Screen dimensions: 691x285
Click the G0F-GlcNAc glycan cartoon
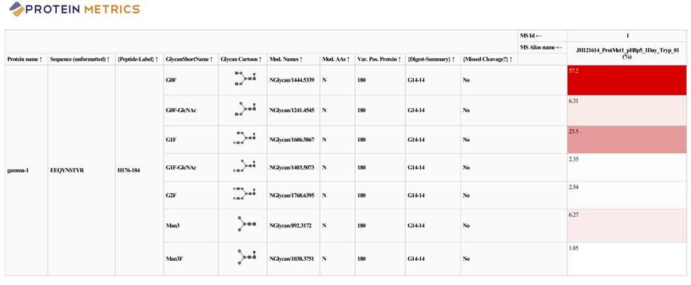point(243,110)
